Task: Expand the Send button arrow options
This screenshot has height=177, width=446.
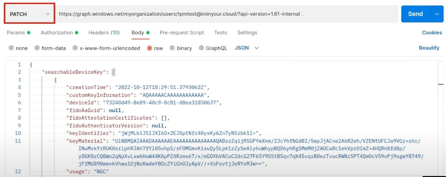Action: click(x=437, y=14)
